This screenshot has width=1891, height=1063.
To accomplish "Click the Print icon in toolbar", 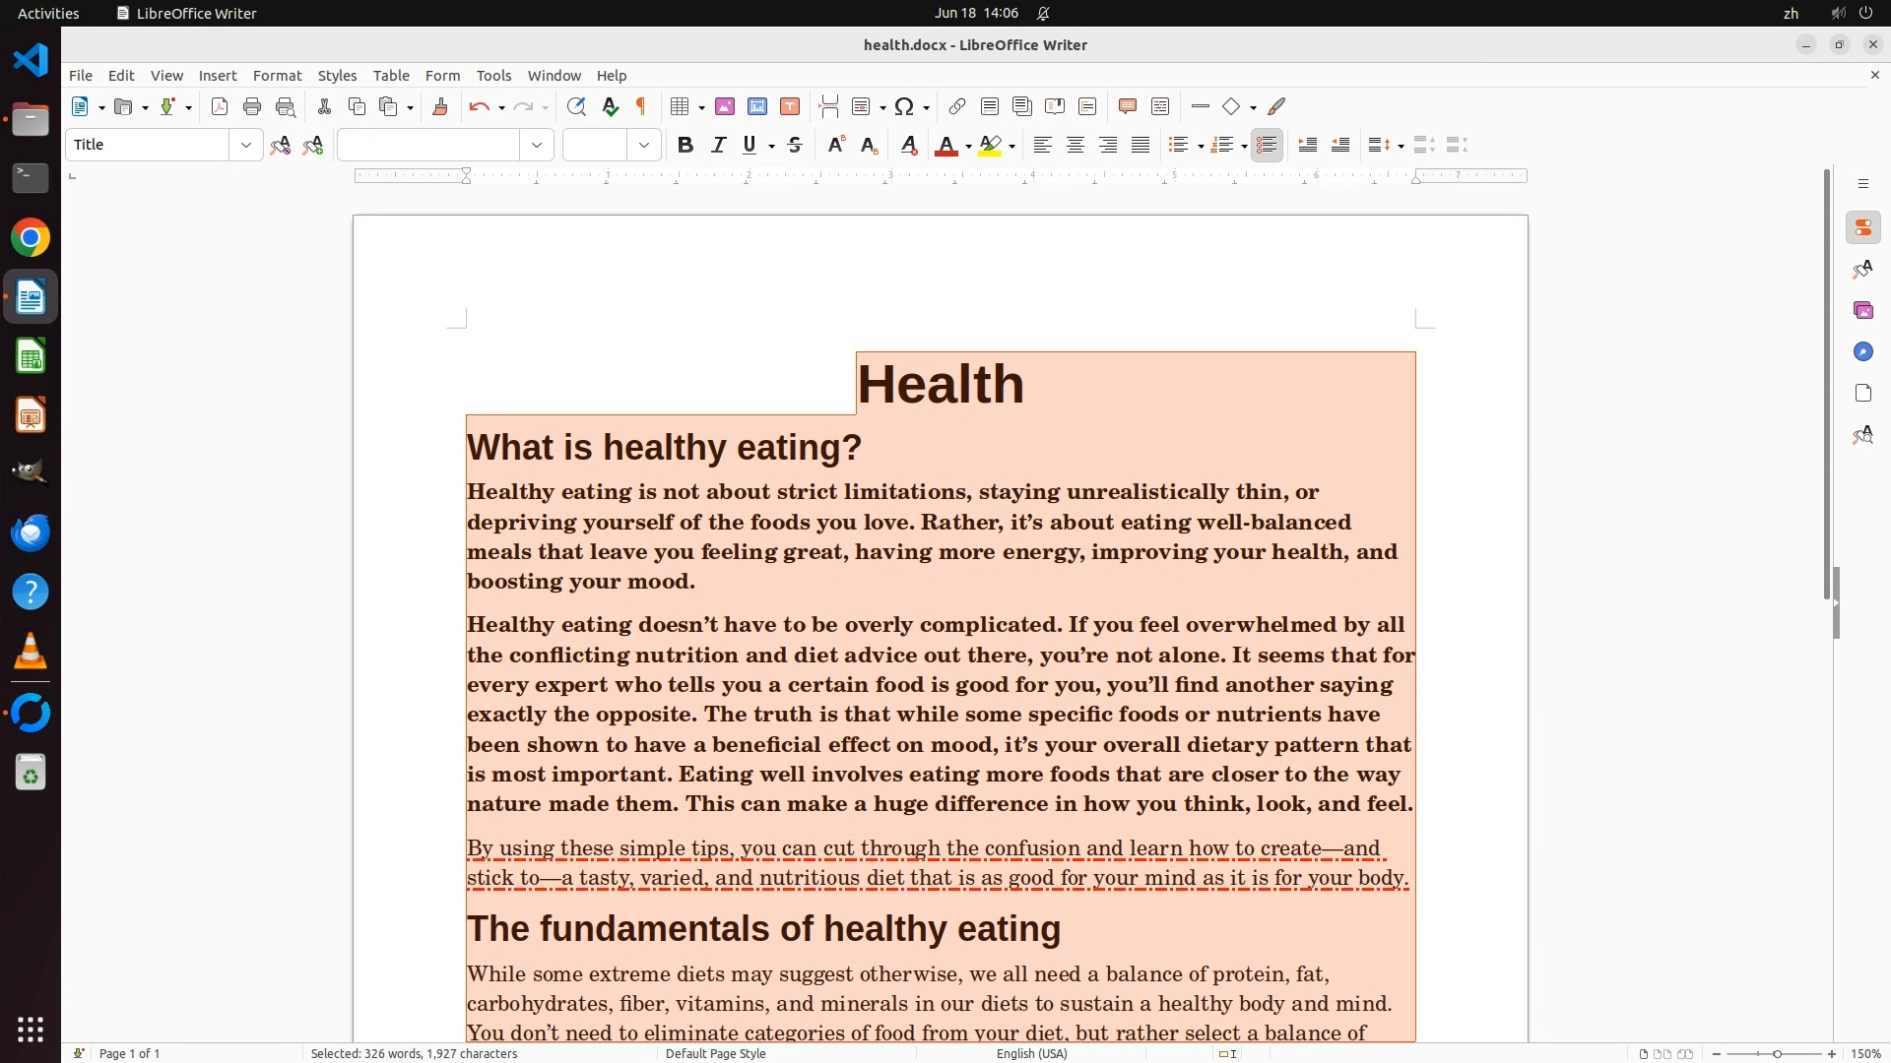I will (x=252, y=107).
